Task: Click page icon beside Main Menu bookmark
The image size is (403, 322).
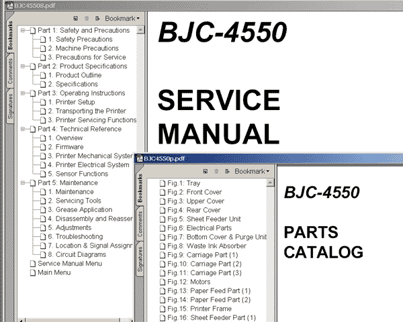Action: click(x=33, y=273)
